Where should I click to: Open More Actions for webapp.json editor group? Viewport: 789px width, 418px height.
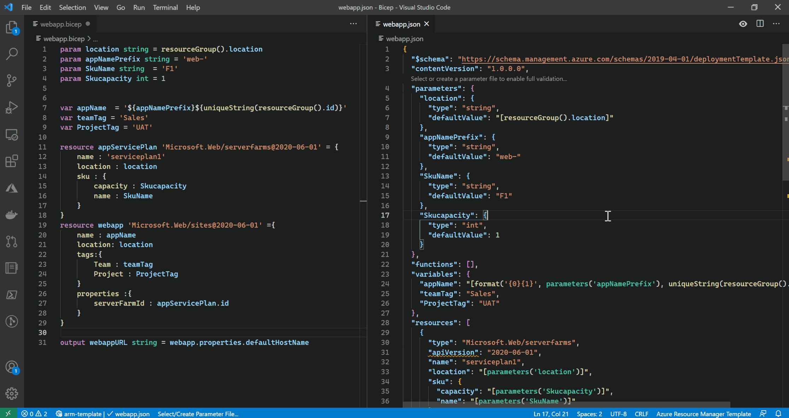[x=776, y=24]
